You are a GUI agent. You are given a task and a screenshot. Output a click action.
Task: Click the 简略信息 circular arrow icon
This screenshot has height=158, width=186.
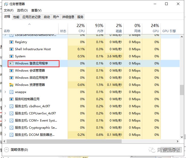[7, 150]
